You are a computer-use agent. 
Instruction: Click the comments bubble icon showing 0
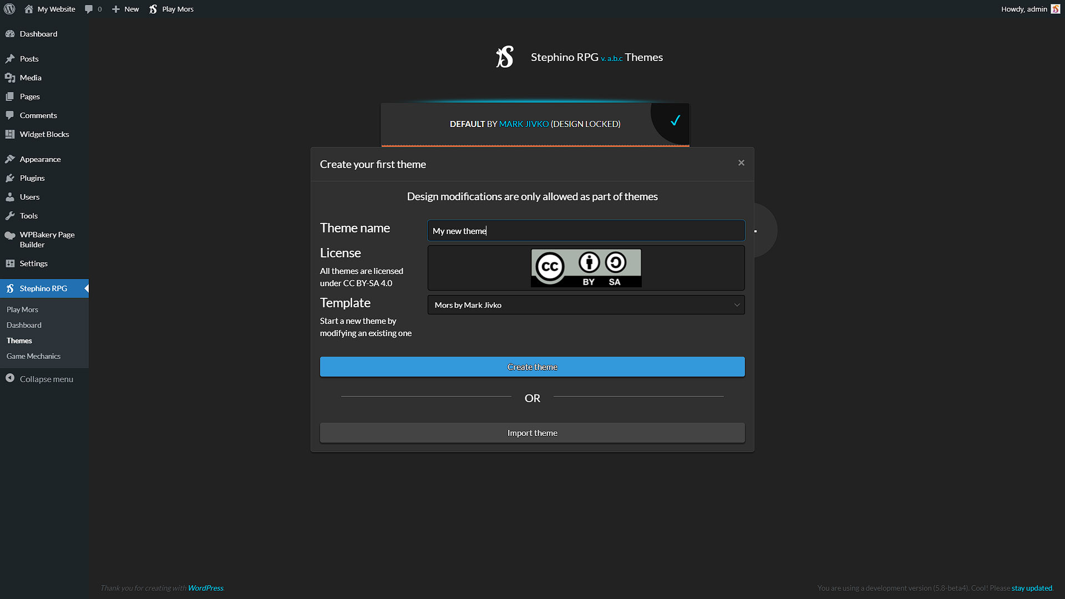[90, 9]
